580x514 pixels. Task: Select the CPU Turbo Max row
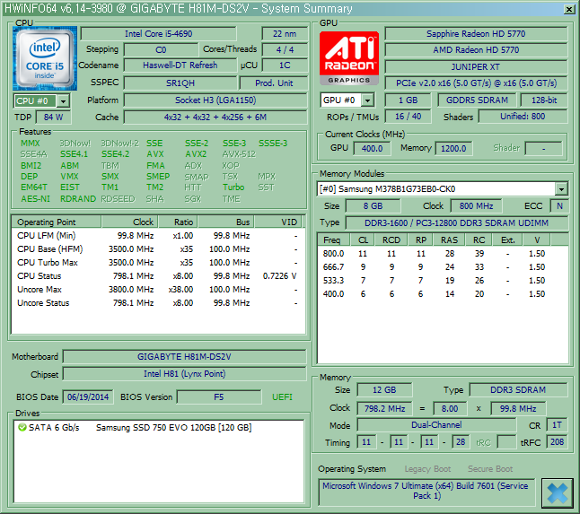pos(158,263)
